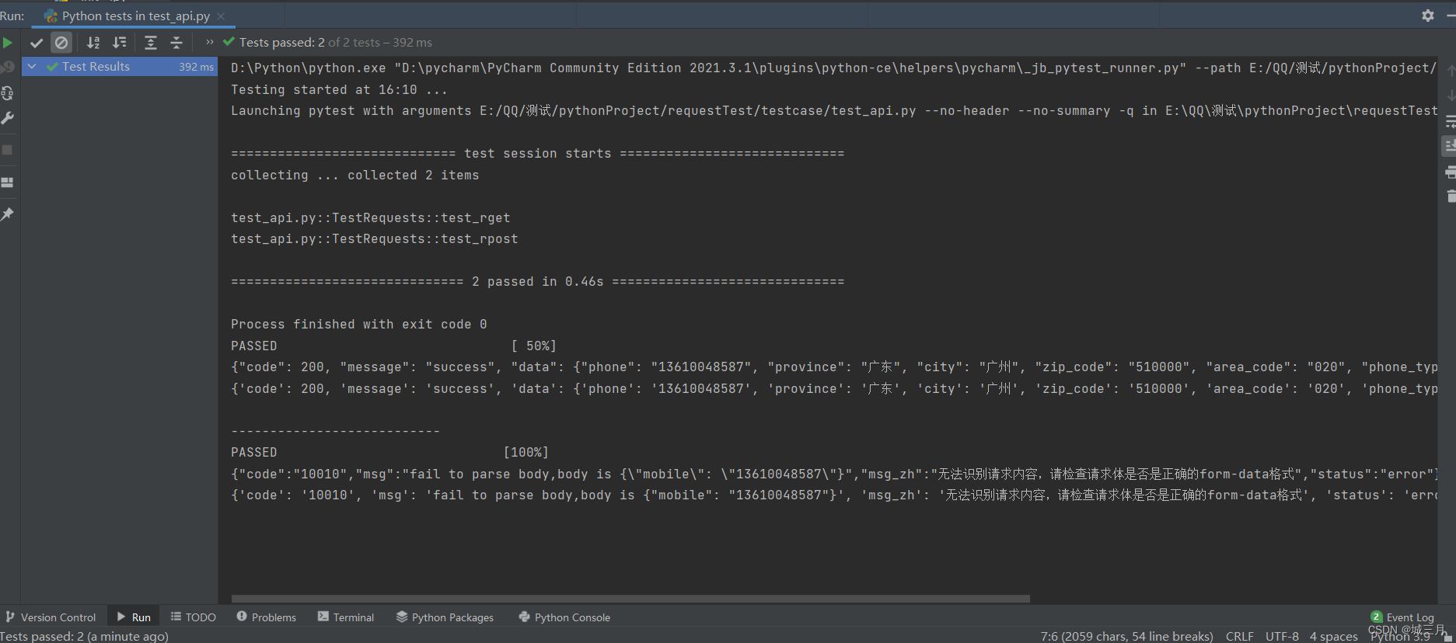The image size is (1456, 643).
Task: Click the 7:6 caret position indicator
Action: pos(1126,636)
